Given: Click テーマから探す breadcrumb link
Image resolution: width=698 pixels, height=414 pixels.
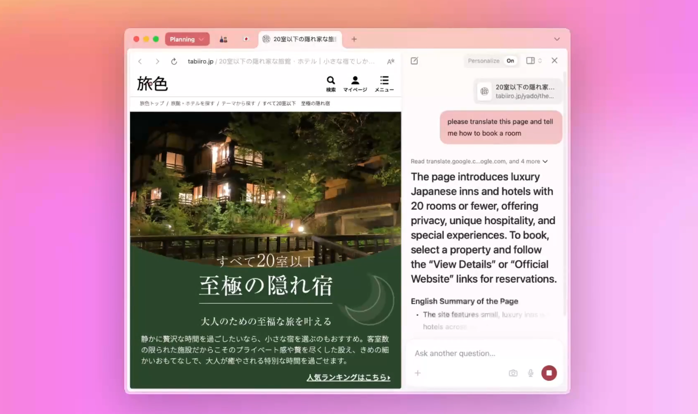Looking at the screenshot, I should point(238,103).
